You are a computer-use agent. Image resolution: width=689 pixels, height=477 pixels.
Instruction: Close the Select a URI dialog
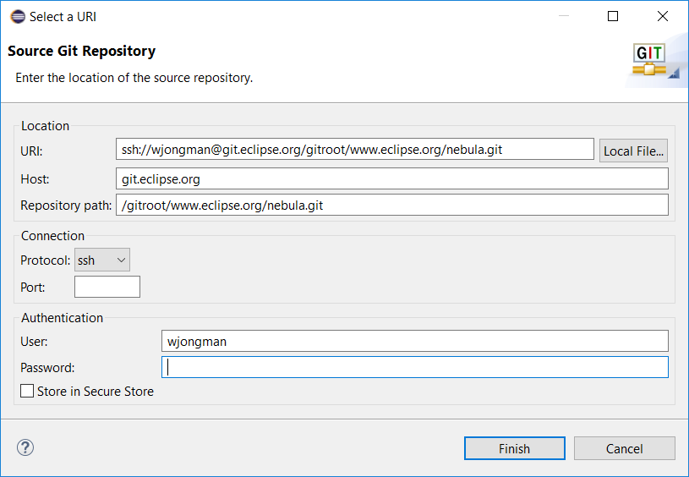tap(662, 16)
